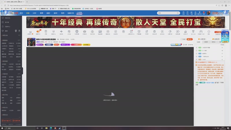Open the streamer avatar thumbnail
The width and height of the screenshot is (231, 130).
(x=31, y=42)
